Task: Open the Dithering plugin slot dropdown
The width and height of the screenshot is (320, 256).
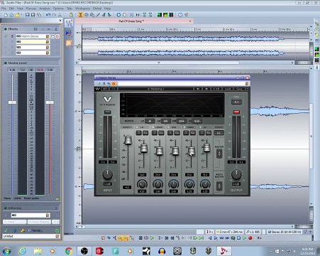Action: click(31, 215)
